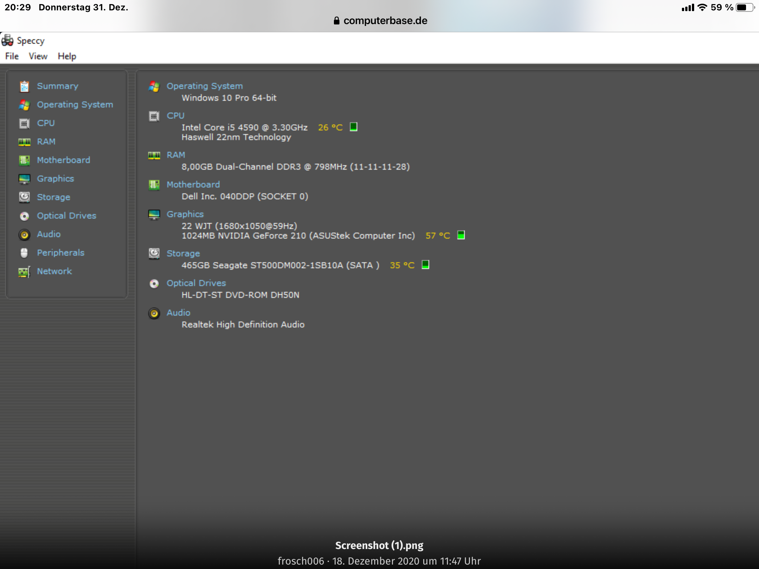Click the green storage temperature status icon

[425, 265]
